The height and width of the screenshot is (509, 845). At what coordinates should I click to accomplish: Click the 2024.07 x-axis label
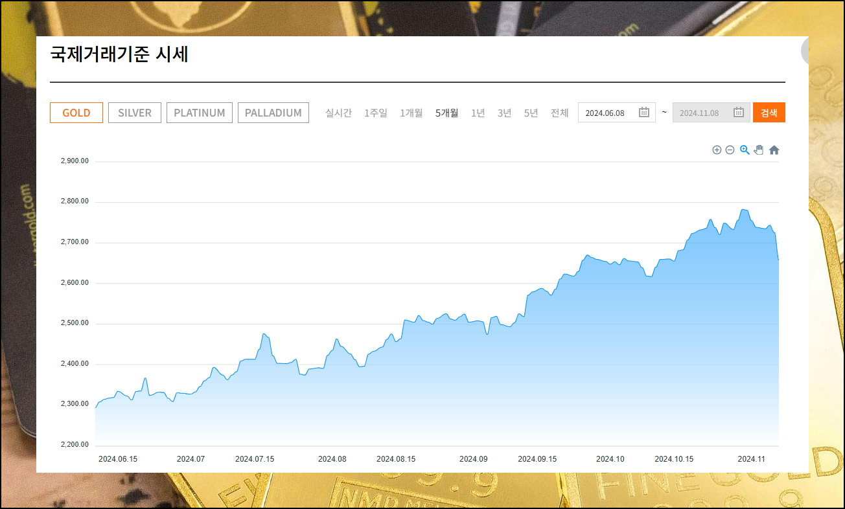[191, 458]
